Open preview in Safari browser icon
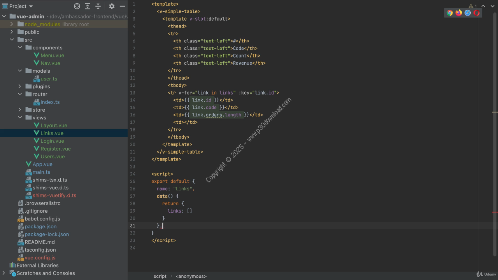Screen dimensions: 498x280 [468, 13]
